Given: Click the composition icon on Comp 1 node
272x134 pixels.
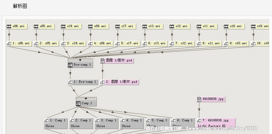Looking at the screenshot, I should click(x=78, y=104).
